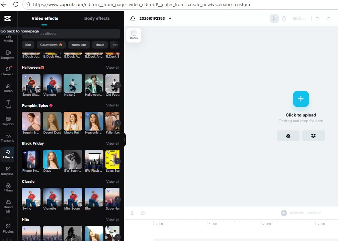Show more Halloween effects with arrow
The height and width of the screenshot is (241, 338).
coord(117,85)
